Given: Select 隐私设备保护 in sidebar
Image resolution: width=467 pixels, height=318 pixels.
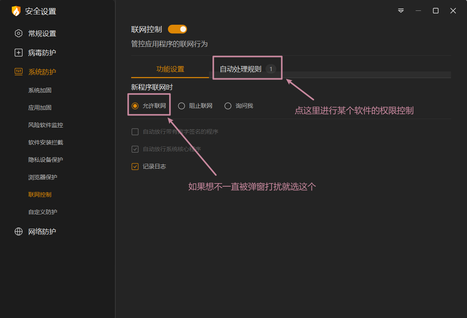Looking at the screenshot, I should (x=46, y=160).
